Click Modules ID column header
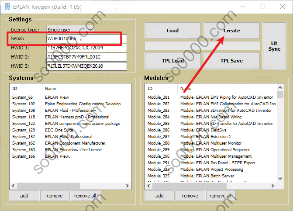 pyautogui.click(x=161, y=89)
